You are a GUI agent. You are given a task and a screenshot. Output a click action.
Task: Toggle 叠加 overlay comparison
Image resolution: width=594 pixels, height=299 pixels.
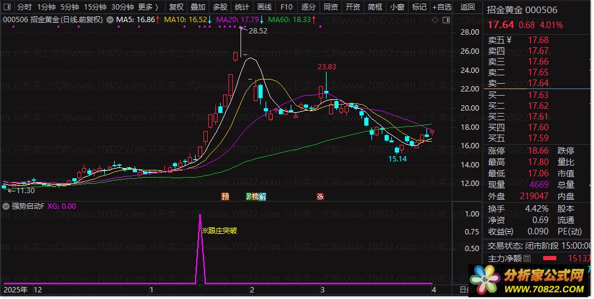[197, 7]
